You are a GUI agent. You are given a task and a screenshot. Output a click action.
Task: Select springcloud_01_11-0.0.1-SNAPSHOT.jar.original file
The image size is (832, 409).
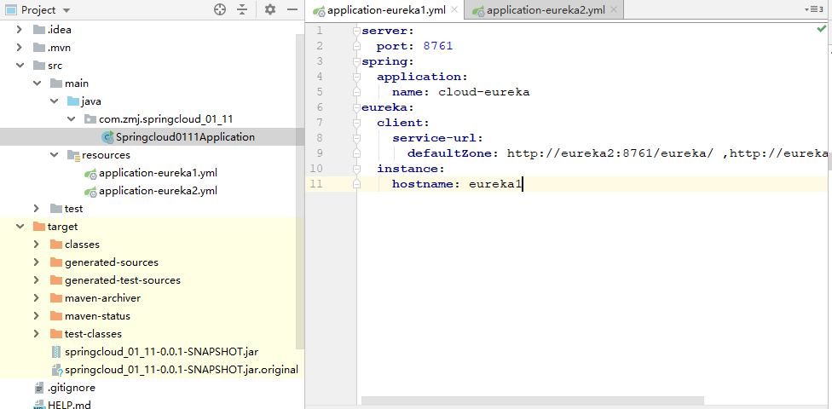tap(181, 370)
